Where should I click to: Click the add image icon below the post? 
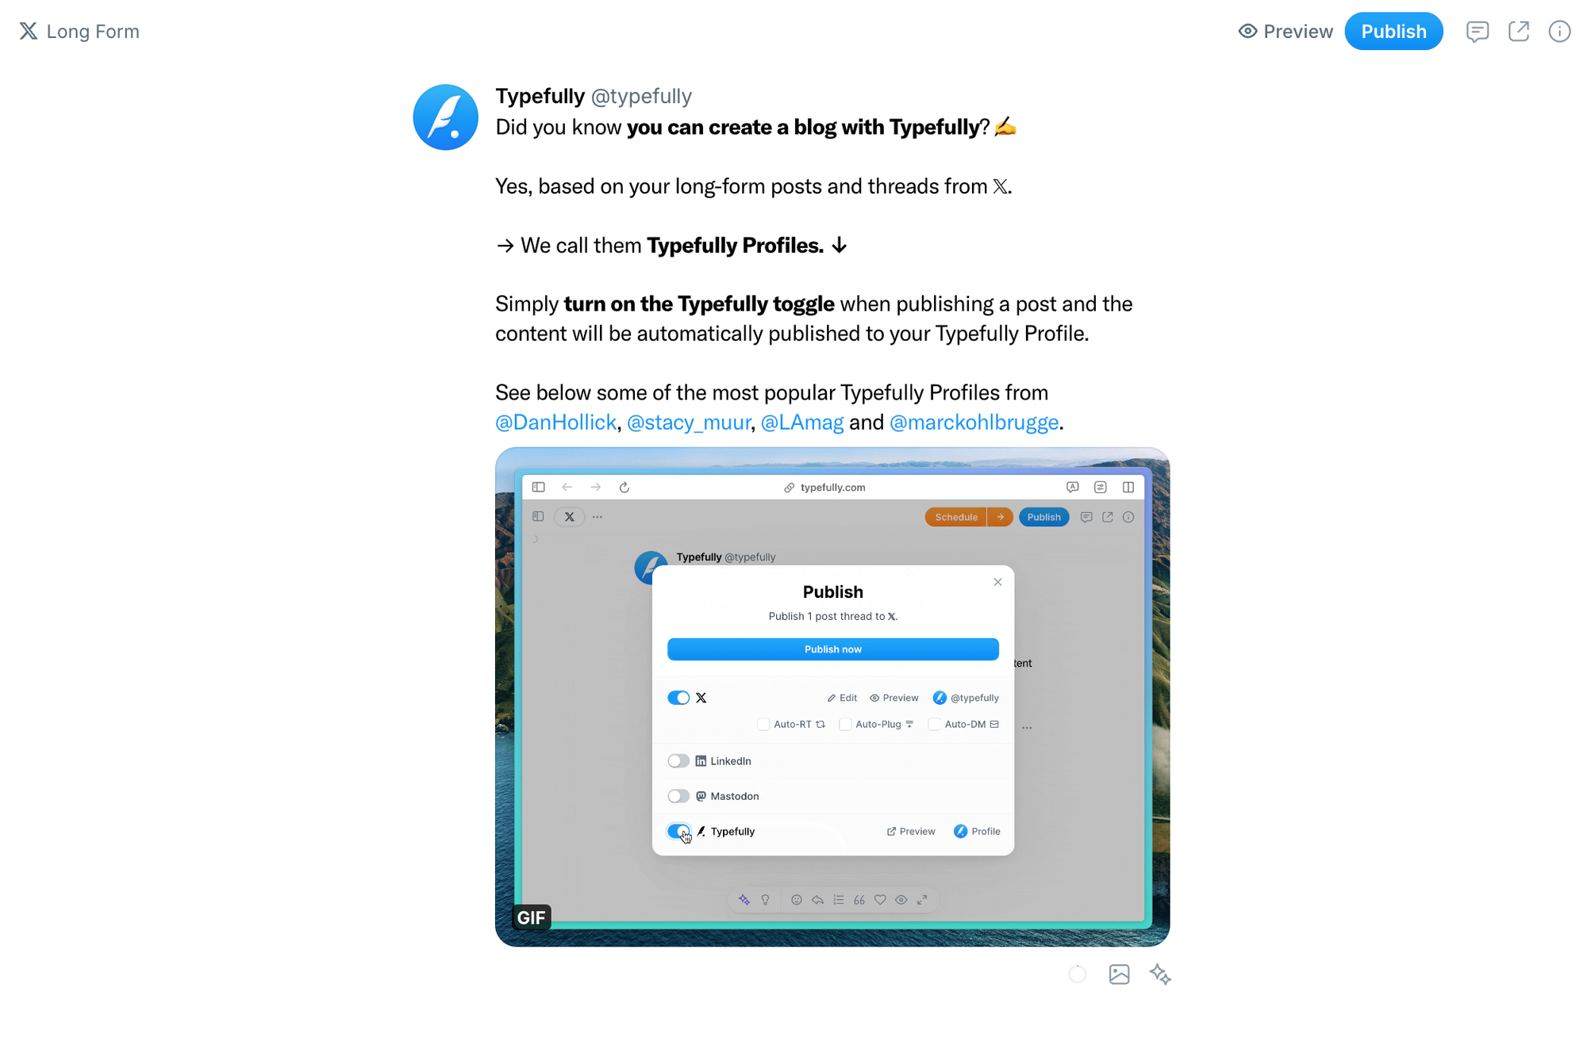coord(1119,974)
